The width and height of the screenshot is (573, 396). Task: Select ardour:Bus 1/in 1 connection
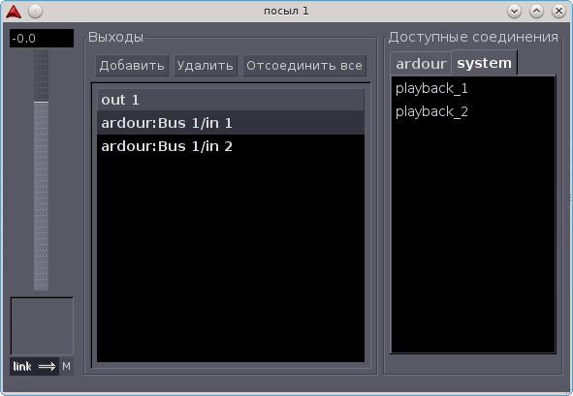pos(231,123)
